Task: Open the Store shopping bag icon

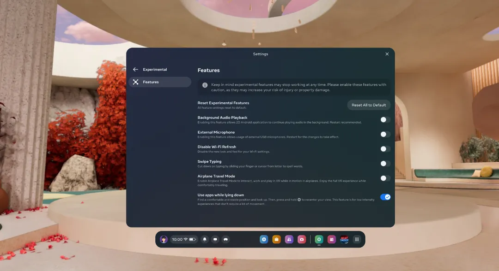Action: pyautogui.click(x=276, y=239)
